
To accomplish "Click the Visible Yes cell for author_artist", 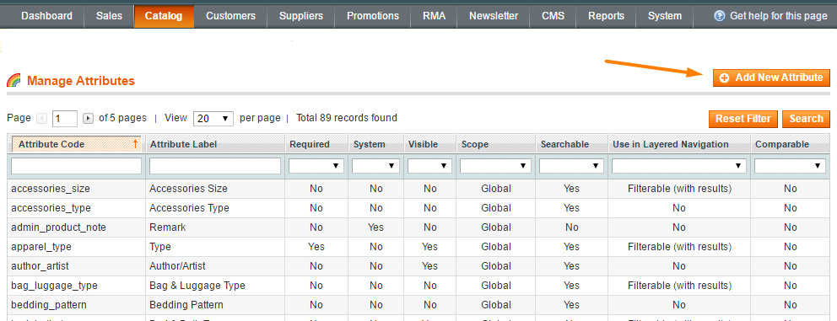I will [429, 266].
